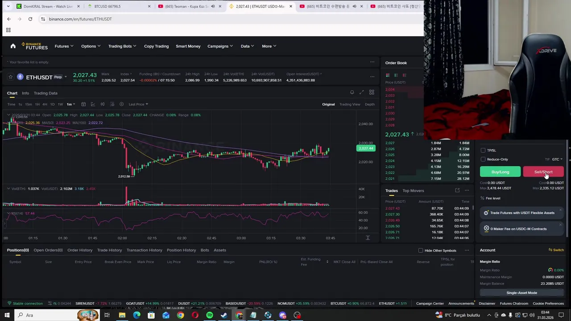Screen dimensions: 571x321
Task: Switch to the Info tab
Action: (25, 93)
